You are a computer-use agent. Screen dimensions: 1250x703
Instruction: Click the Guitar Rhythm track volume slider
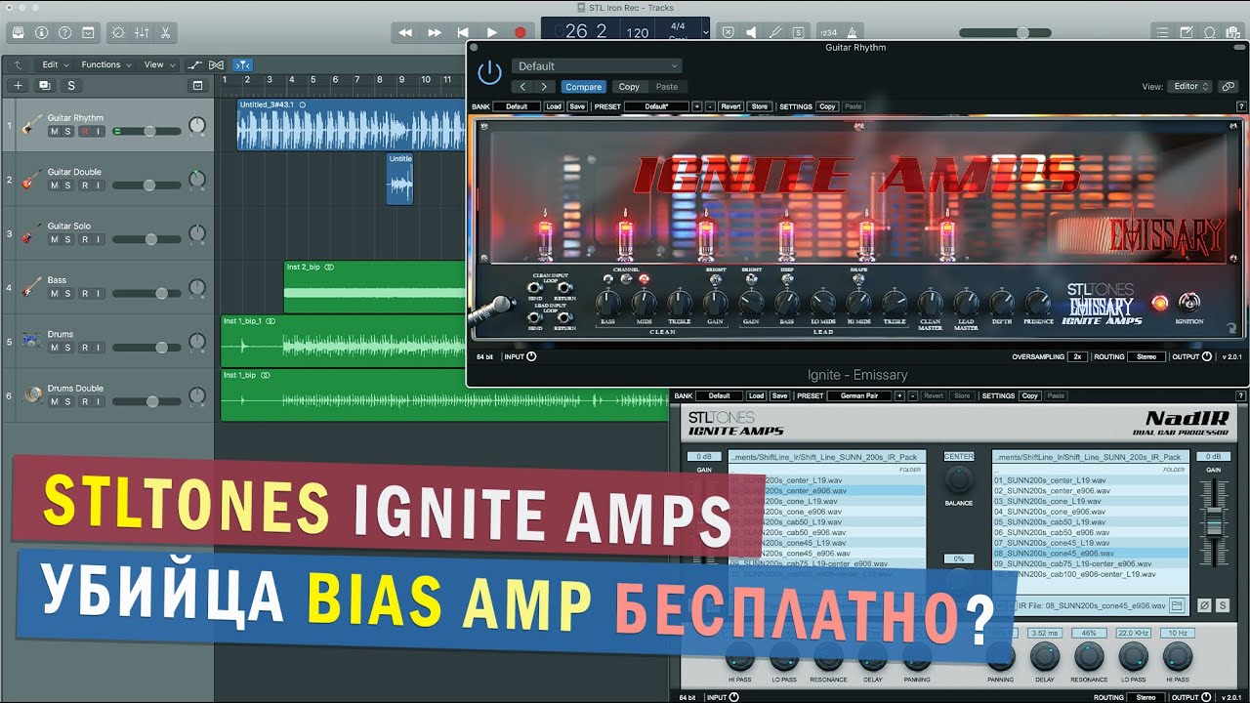coord(146,131)
